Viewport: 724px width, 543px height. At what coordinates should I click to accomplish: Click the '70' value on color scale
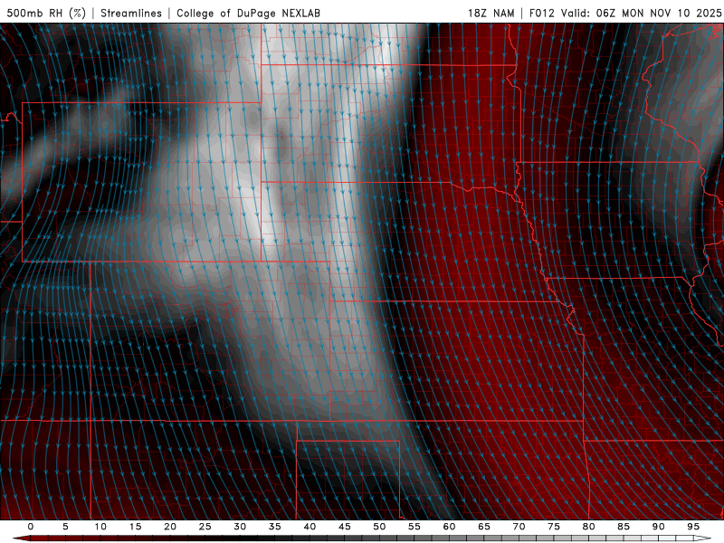(519, 527)
